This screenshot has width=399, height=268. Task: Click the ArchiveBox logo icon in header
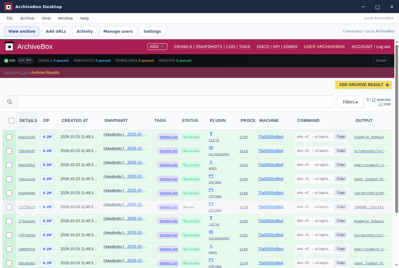tap(9, 47)
